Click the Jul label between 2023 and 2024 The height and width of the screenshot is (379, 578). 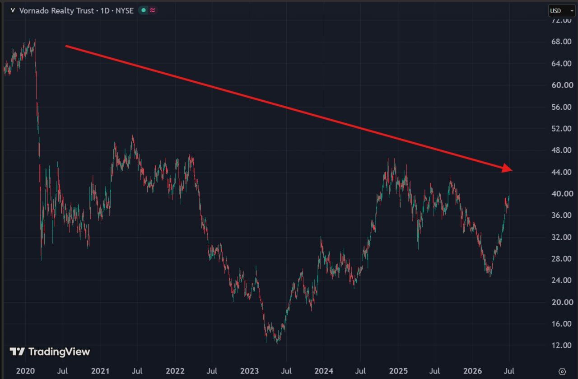coord(286,371)
